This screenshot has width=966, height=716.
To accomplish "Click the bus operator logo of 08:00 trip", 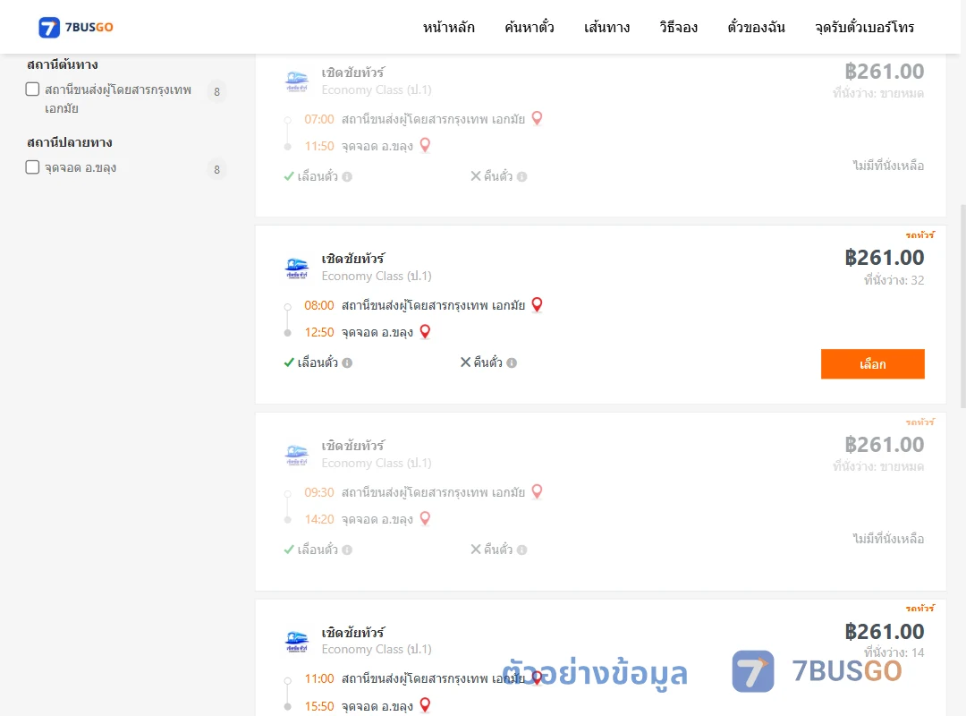I will point(297,268).
